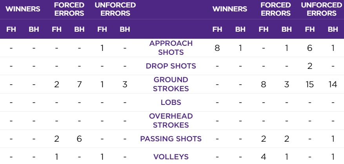The width and height of the screenshot is (344, 164).
Task: Click the Approach Shots row label
Action: (171, 48)
